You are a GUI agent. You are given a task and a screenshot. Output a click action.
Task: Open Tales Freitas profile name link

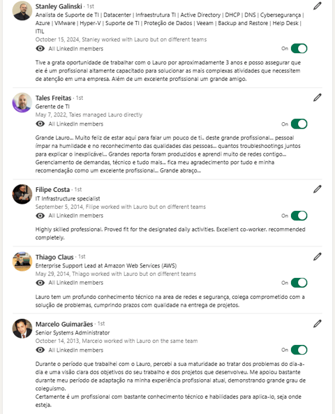[53, 98]
